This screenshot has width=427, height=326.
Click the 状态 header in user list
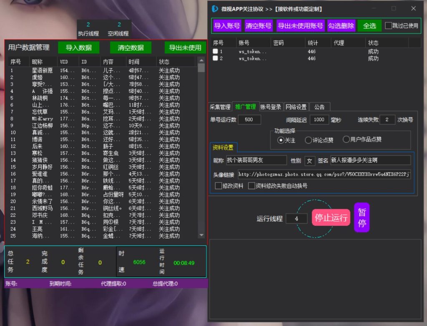[x=176, y=62]
